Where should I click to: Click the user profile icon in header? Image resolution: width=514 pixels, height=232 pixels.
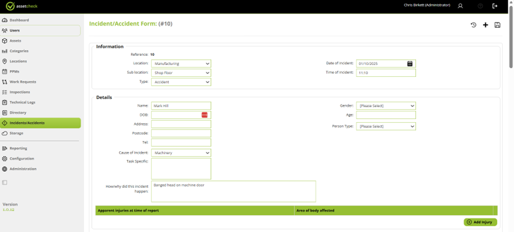(460, 6)
